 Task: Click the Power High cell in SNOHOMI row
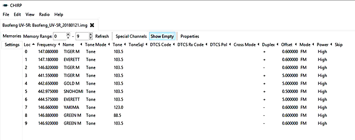(x=322, y=91)
